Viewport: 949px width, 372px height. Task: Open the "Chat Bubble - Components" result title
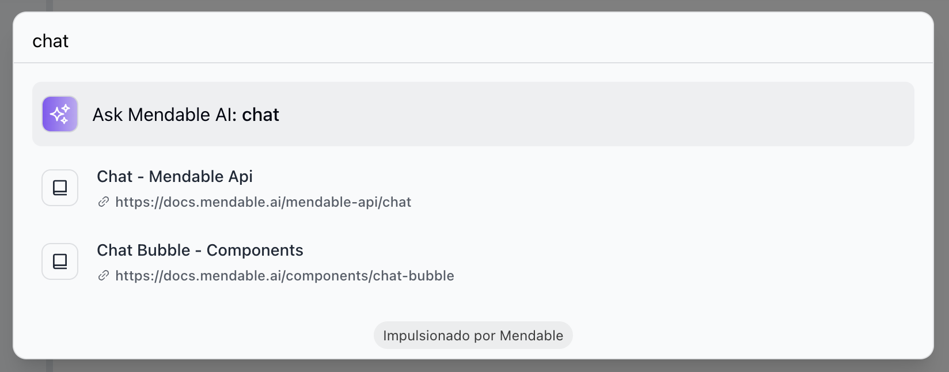tap(200, 250)
